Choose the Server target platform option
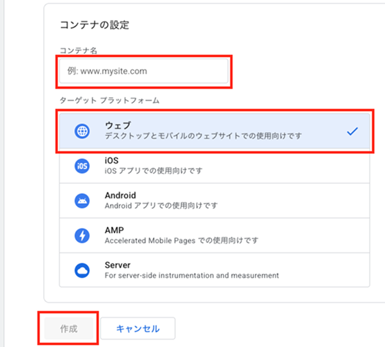The width and height of the screenshot is (385, 347). tap(215, 270)
